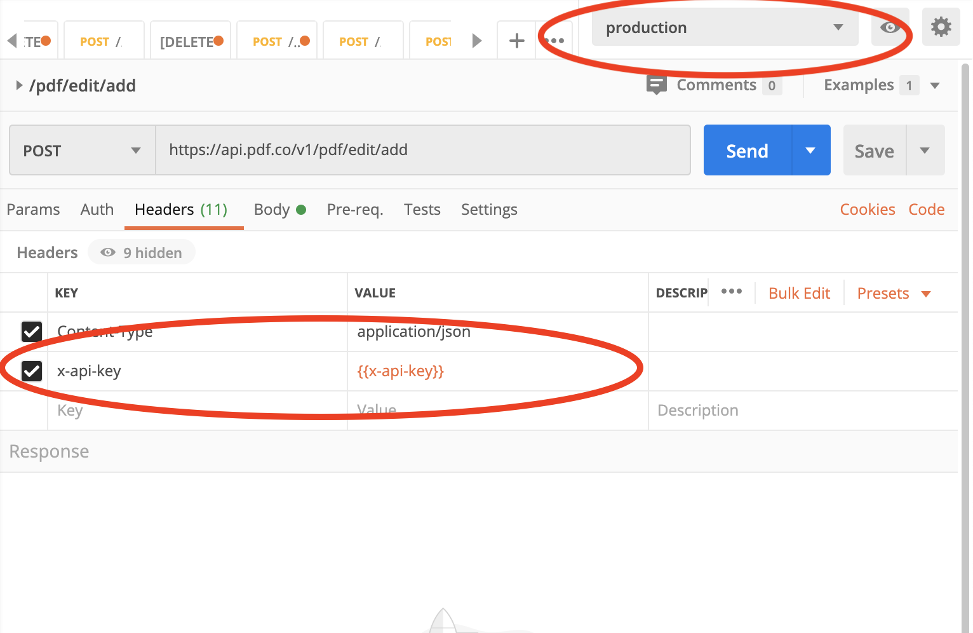The width and height of the screenshot is (973, 633).
Task: Click the blue Send button
Action: point(748,151)
